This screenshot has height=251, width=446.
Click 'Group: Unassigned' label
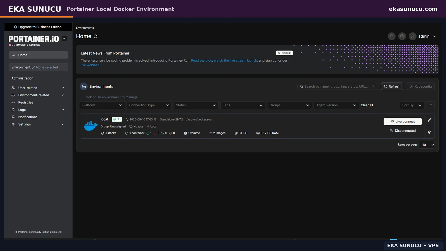pos(113,127)
